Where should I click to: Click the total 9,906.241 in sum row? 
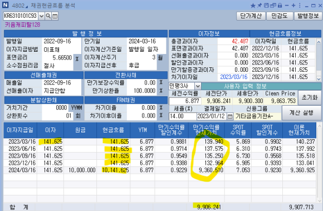(209, 207)
